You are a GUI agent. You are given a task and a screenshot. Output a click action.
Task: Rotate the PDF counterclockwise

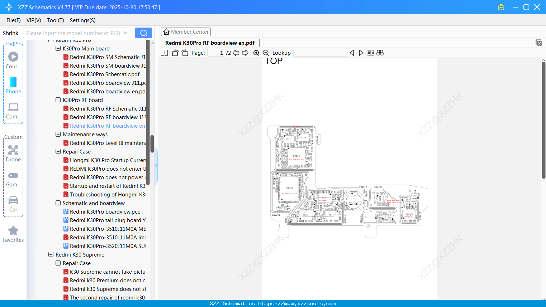[x=175, y=53]
